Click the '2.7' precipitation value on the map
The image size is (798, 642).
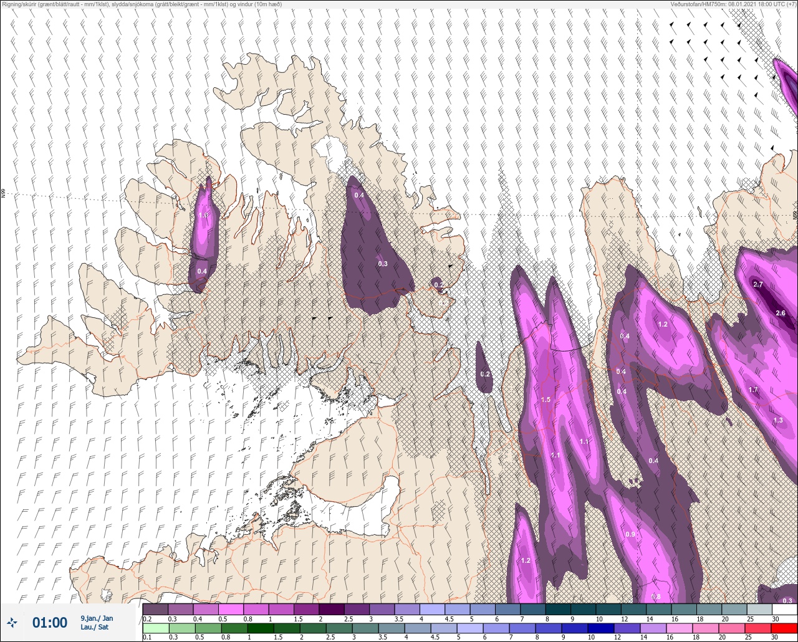758,284
